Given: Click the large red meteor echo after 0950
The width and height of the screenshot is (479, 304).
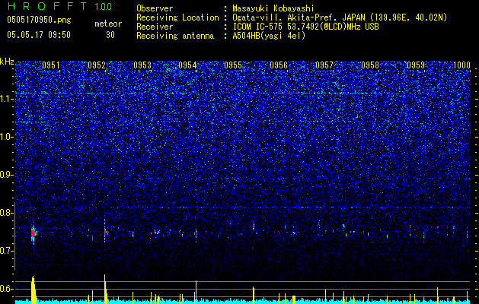Looking at the screenshot, I should click(34, 233).
